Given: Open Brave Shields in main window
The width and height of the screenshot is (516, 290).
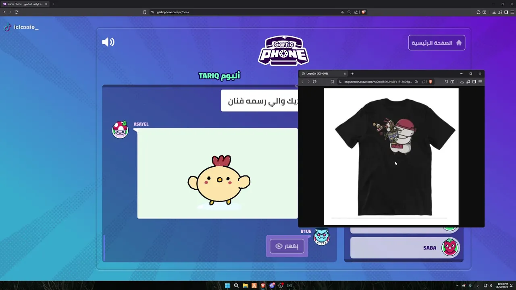Looking at the screenshot, I should [x=363, y=12].
